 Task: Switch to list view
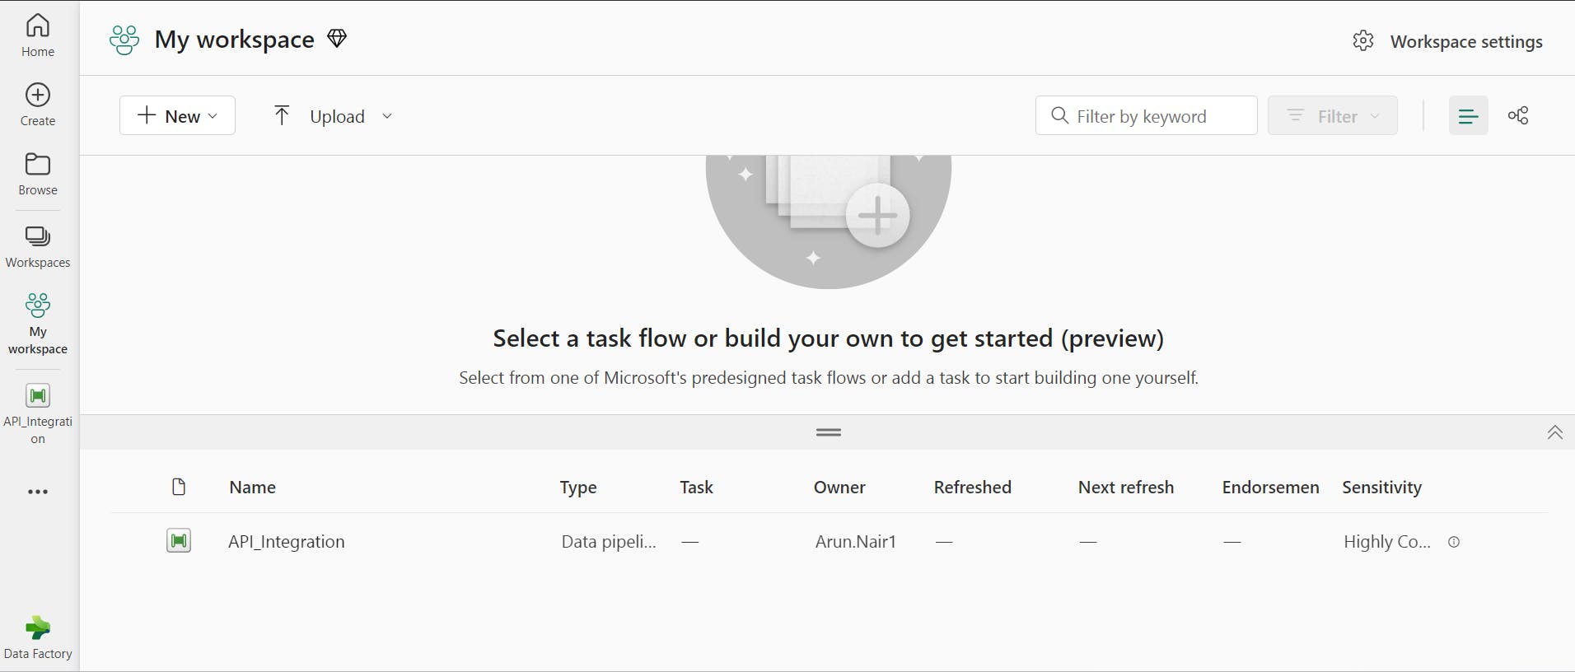1468,115
